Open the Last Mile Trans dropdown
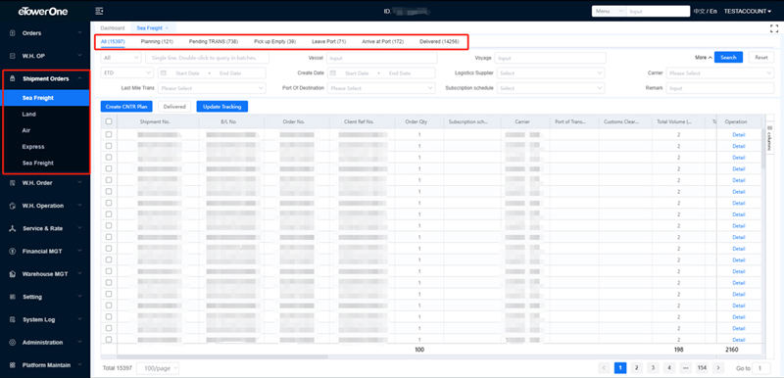This screenshot has width=784, height=378. (212, 88)
